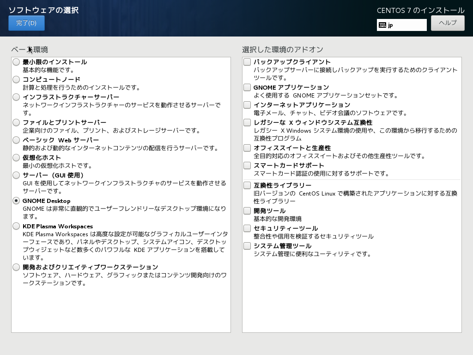Open the ヘルプ help button

[448, 23]
